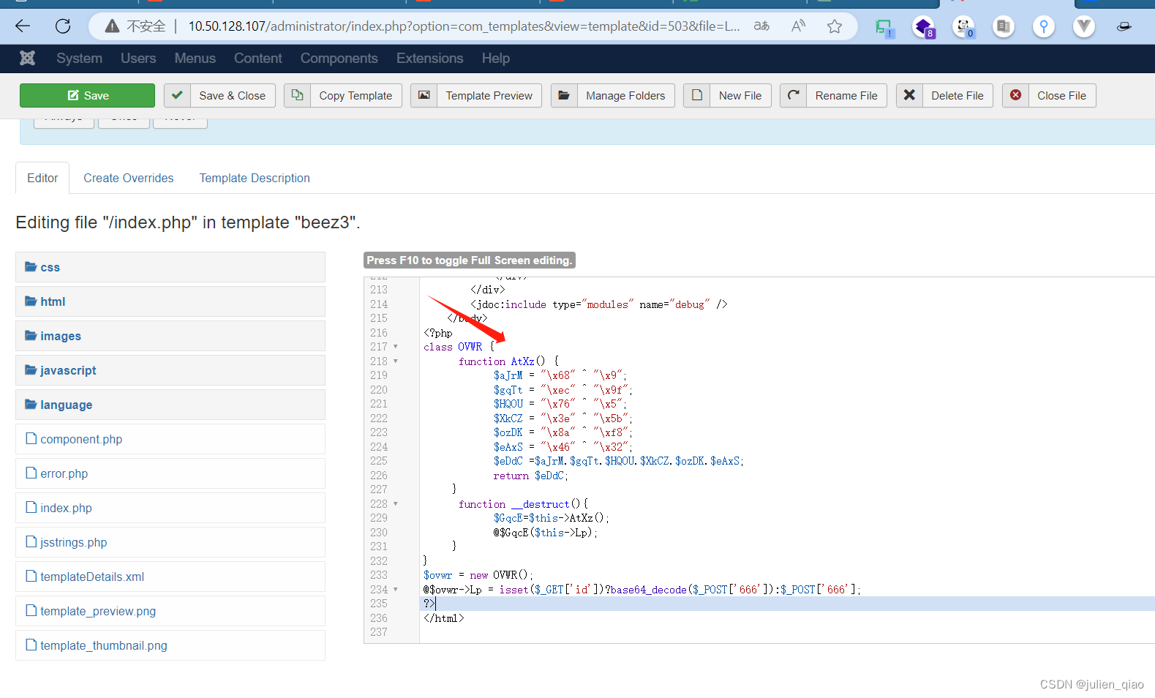Viewport: 1155px width, 698px height.
Task: Switch to the Editor tab
Action: (x=42, y=178)
